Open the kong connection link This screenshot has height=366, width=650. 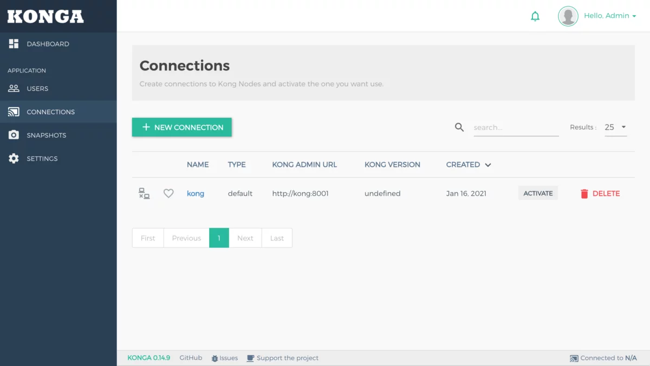(x=196, y=193)
